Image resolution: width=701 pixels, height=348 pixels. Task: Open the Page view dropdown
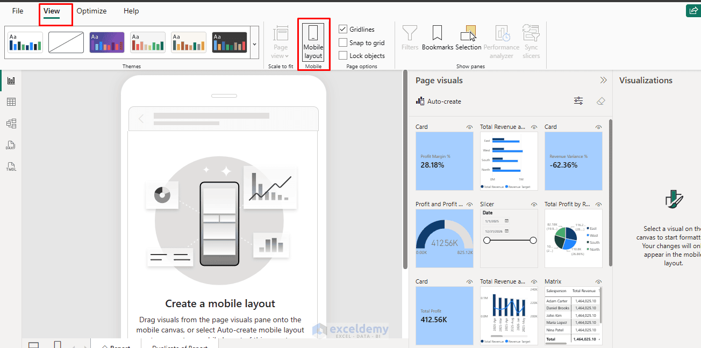tap(280, 42)
